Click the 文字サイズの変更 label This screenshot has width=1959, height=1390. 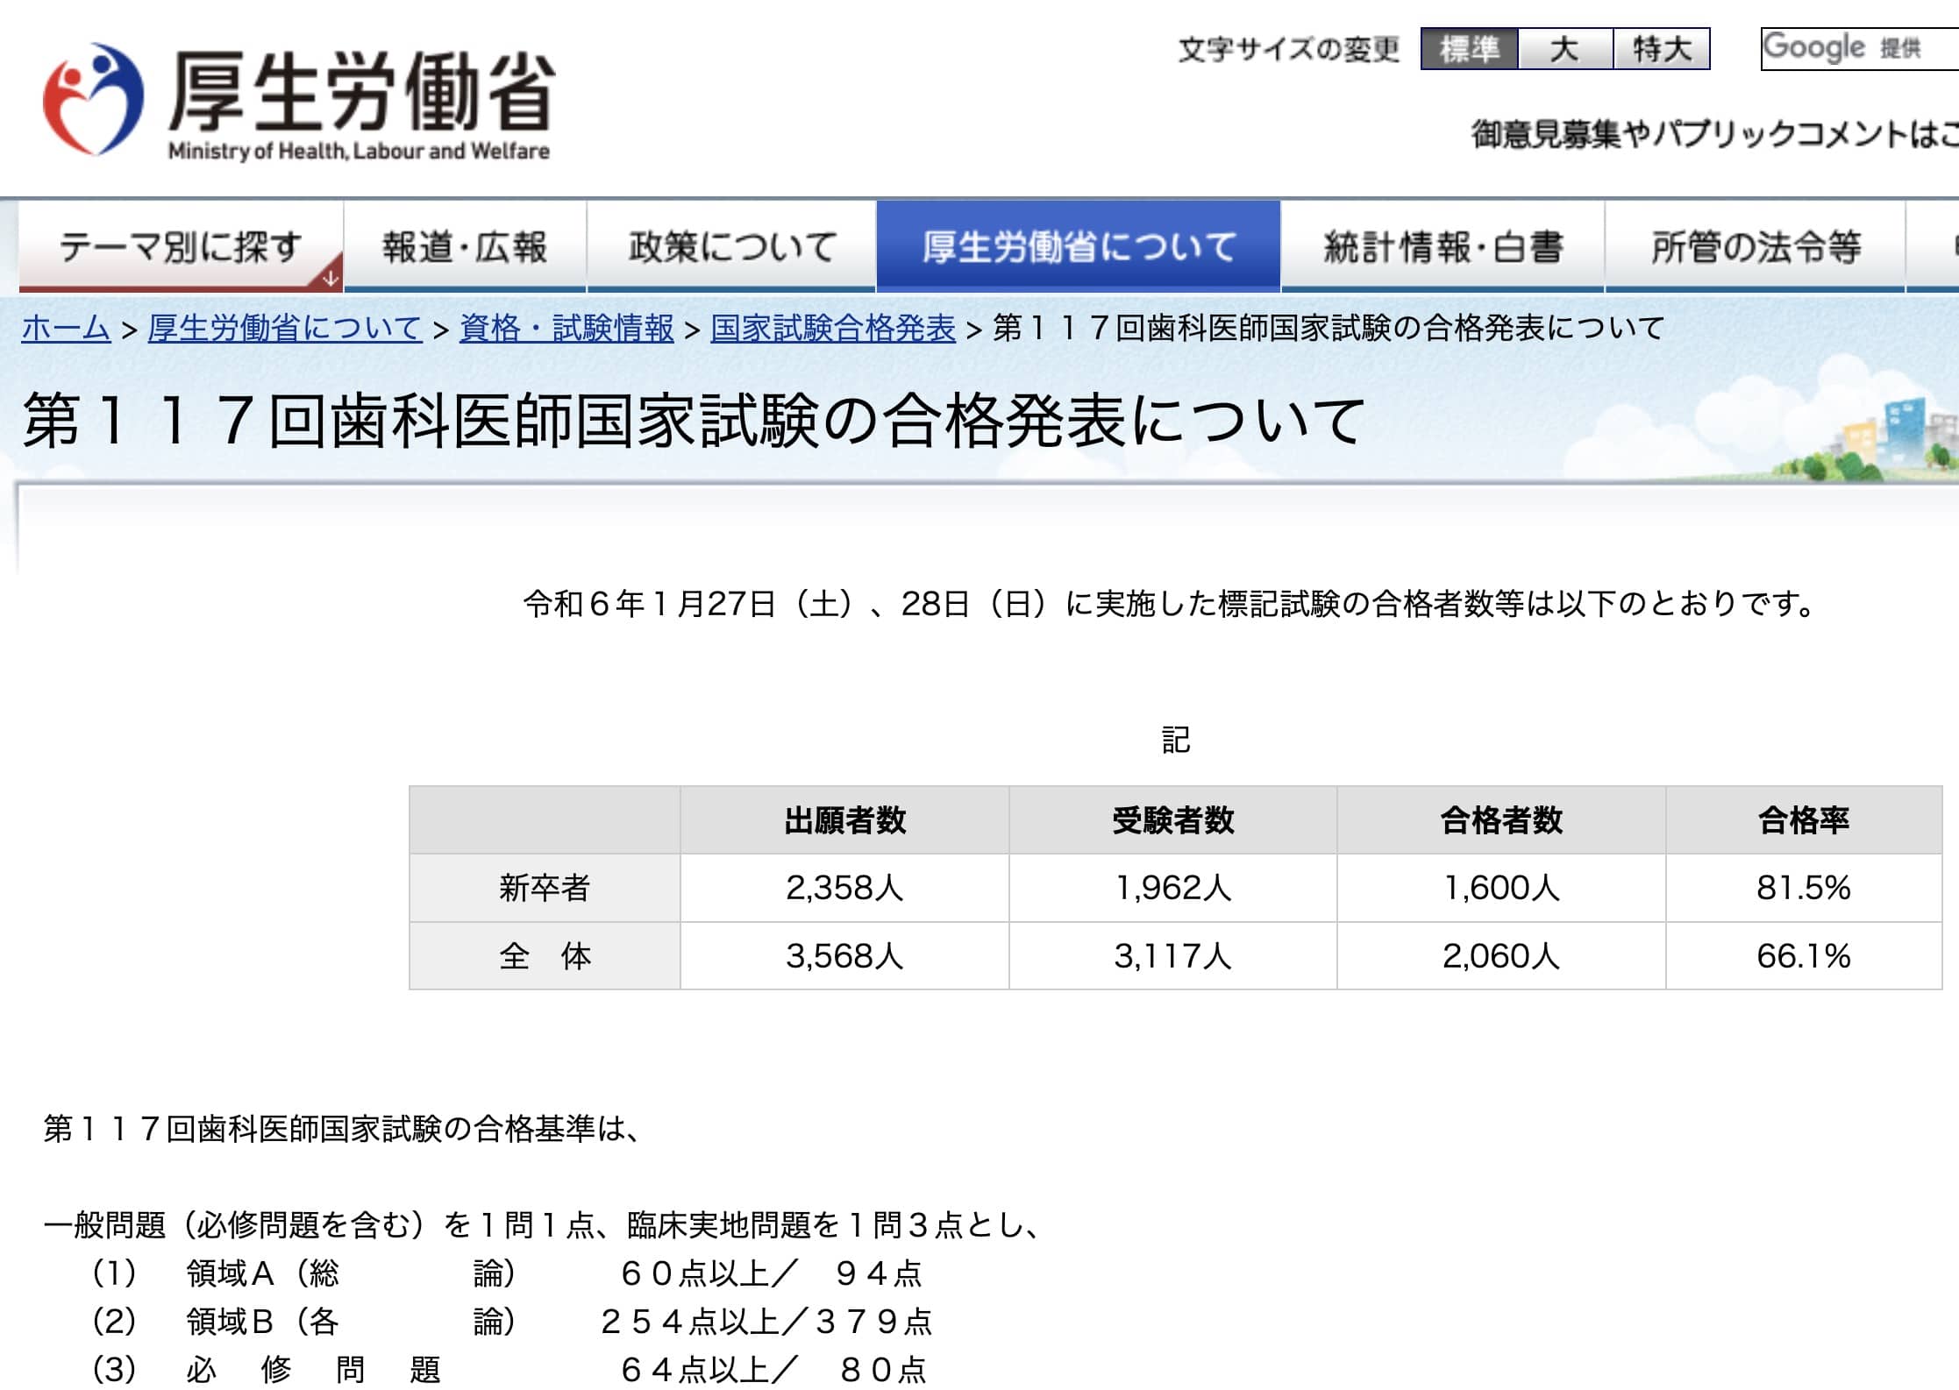click(x=1287, y=50)
